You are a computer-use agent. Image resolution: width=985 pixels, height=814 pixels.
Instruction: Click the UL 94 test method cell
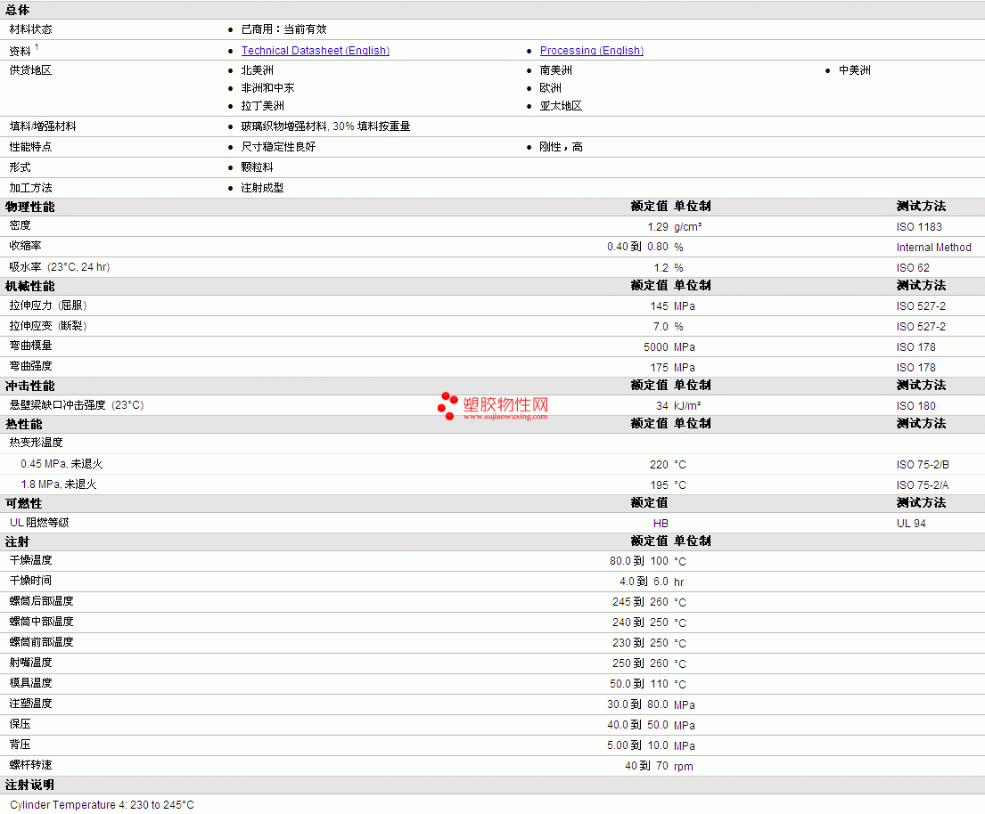[911, 524]
